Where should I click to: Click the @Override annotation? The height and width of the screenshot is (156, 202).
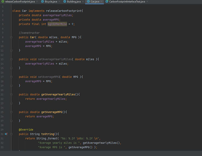[x=26, y=130]
